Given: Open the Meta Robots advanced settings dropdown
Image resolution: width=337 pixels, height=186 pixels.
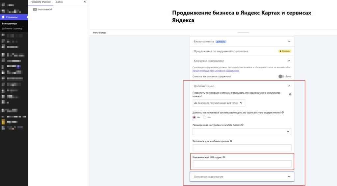Looking at the screenshot, I should click(242, 131).
